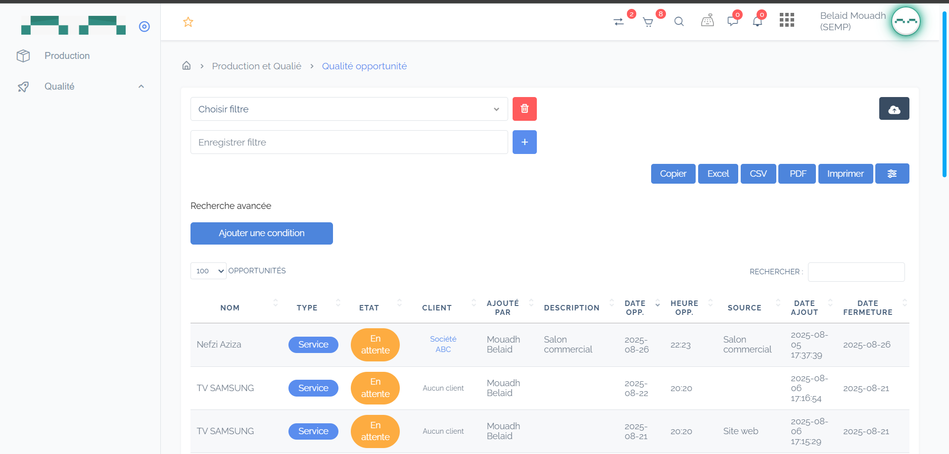Sort table by DATE OPP. column

pyautogui.click(x=635, y=307)
